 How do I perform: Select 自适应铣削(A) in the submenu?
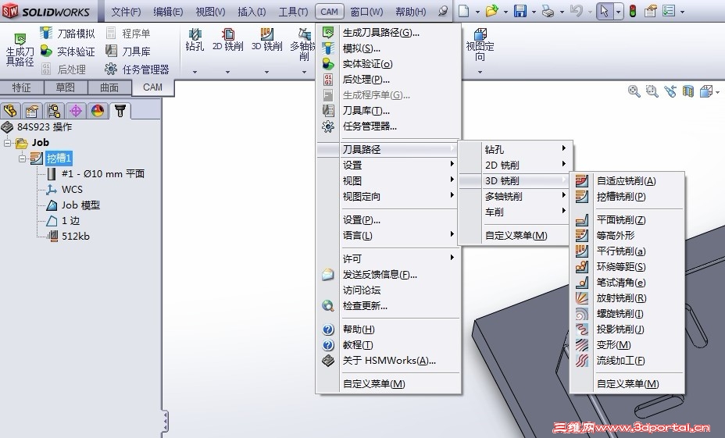(627, 180)
